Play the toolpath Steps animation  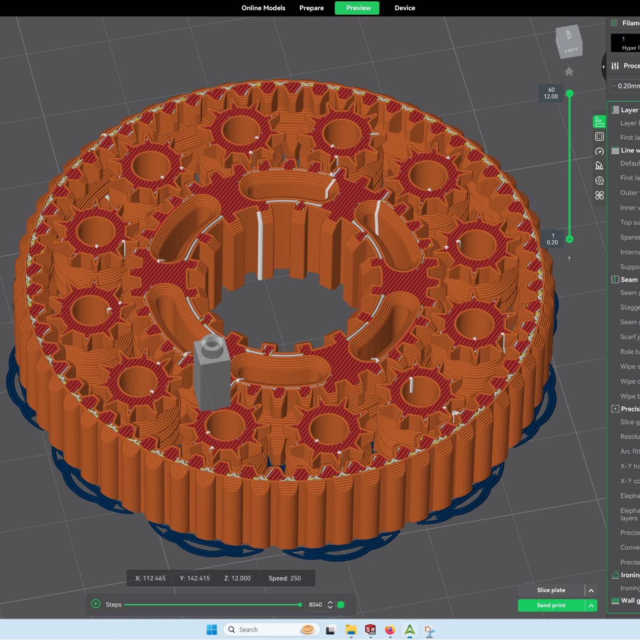(96, 604)
